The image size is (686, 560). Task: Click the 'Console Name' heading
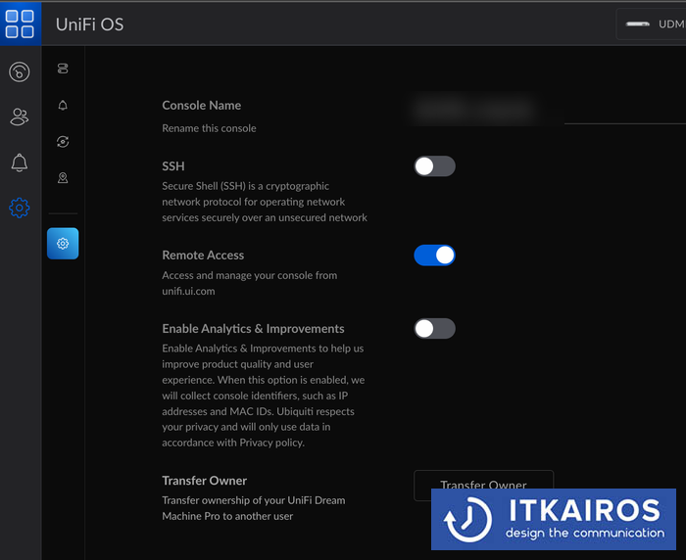coord(202,106)
